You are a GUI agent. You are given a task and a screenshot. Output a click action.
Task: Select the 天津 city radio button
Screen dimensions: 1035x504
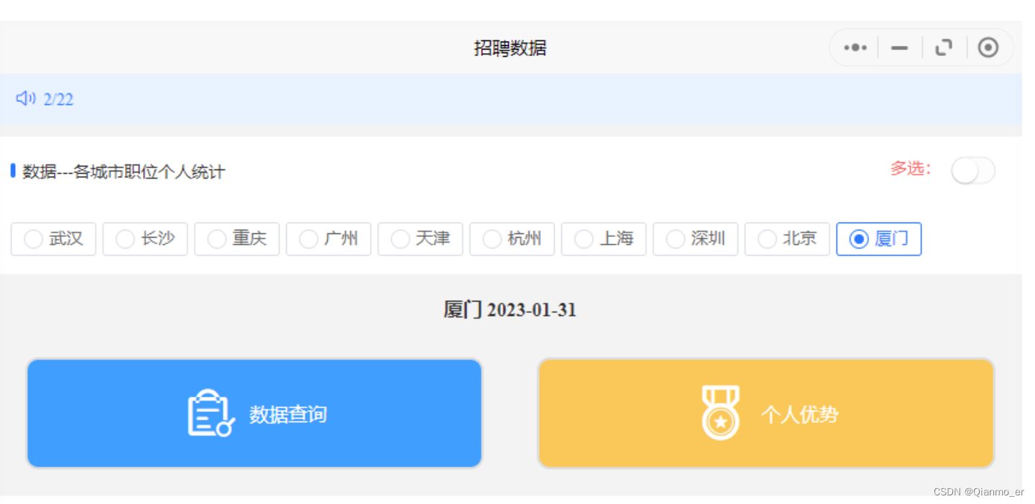tap(420, 238)
